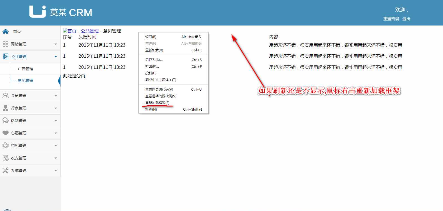Expand the 系统管理 dropdown arrow
The image size is (443, 211).
[56, 171]
